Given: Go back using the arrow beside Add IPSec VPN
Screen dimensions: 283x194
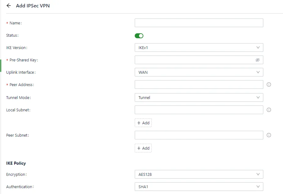Looking at the screenshot, I should (x=9, y=6).
